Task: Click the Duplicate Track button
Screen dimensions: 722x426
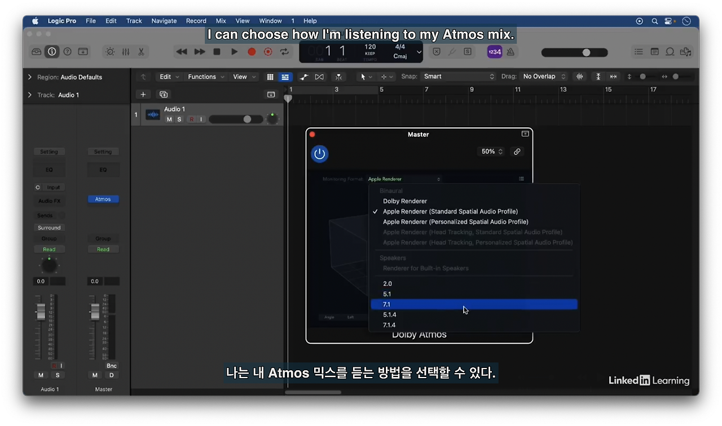Action: point(164,95)
